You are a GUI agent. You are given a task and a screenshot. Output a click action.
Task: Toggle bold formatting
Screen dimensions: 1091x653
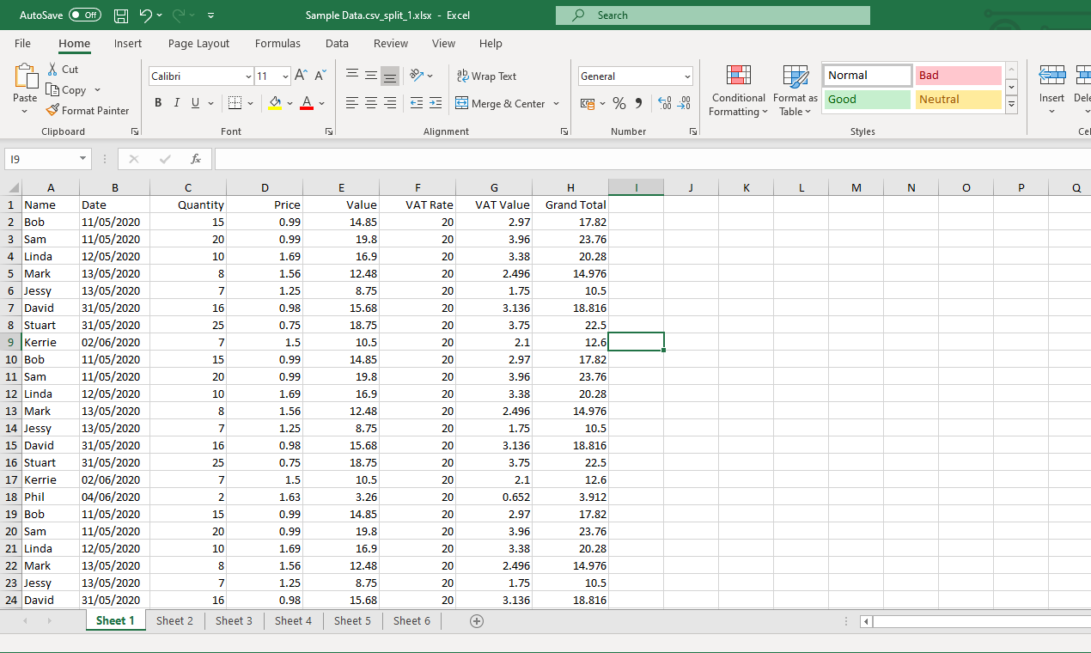(158, 102)
